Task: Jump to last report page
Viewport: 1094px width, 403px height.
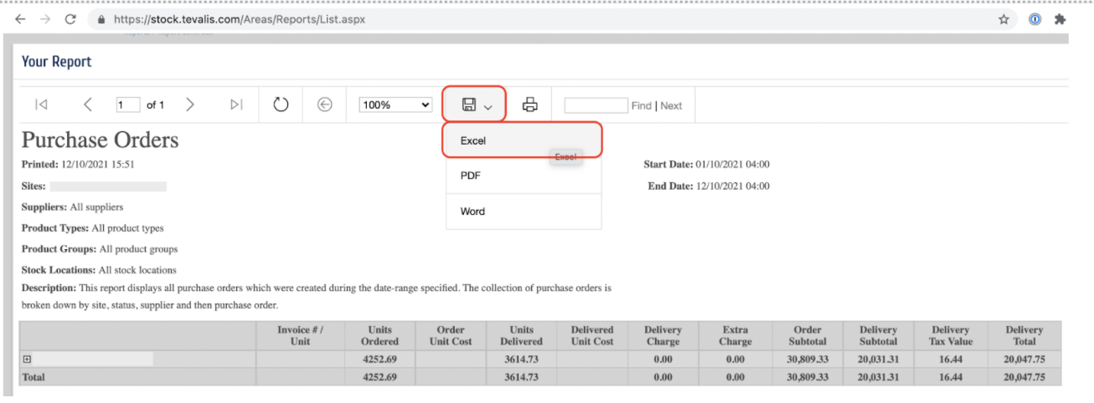Action: point(236,105)
